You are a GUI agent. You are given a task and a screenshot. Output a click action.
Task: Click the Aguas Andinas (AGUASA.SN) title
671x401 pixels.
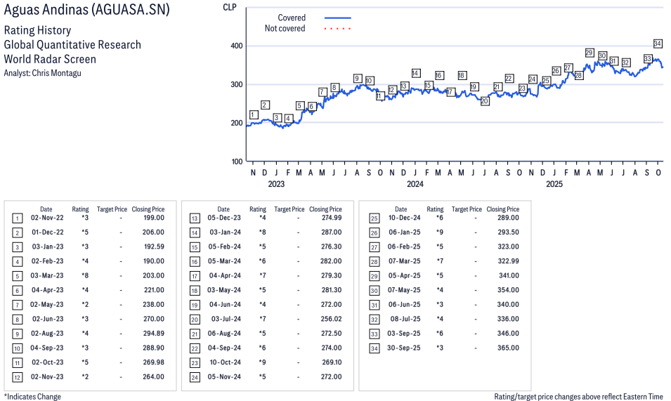click(x=86, y=11)
